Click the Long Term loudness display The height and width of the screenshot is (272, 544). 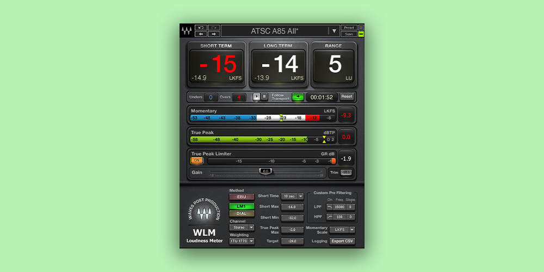278,66
